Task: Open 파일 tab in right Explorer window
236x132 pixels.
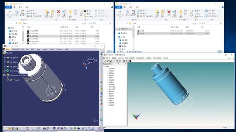Action: point(119,7)
